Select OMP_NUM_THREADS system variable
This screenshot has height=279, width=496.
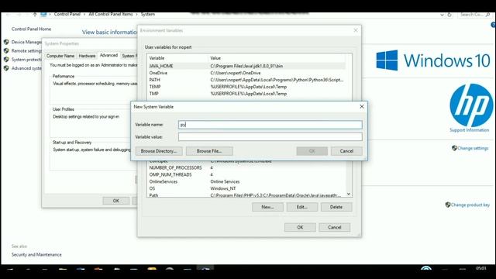[246, 174]
